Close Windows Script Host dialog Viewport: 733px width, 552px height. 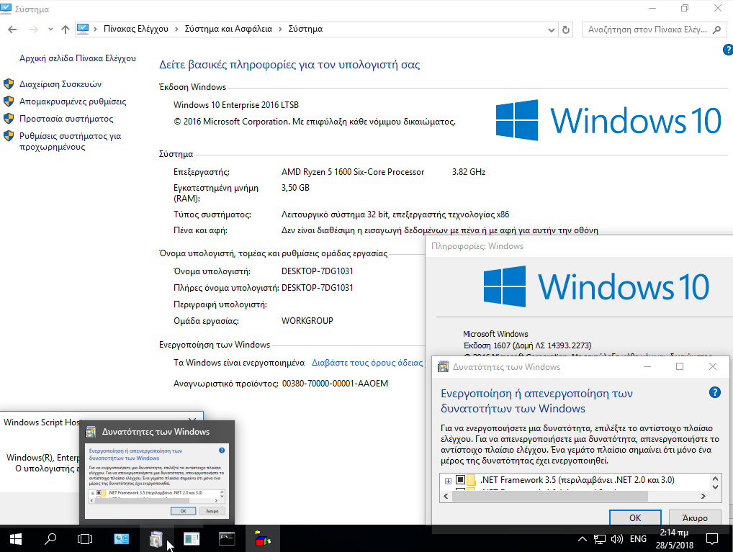tap(192, 420)
